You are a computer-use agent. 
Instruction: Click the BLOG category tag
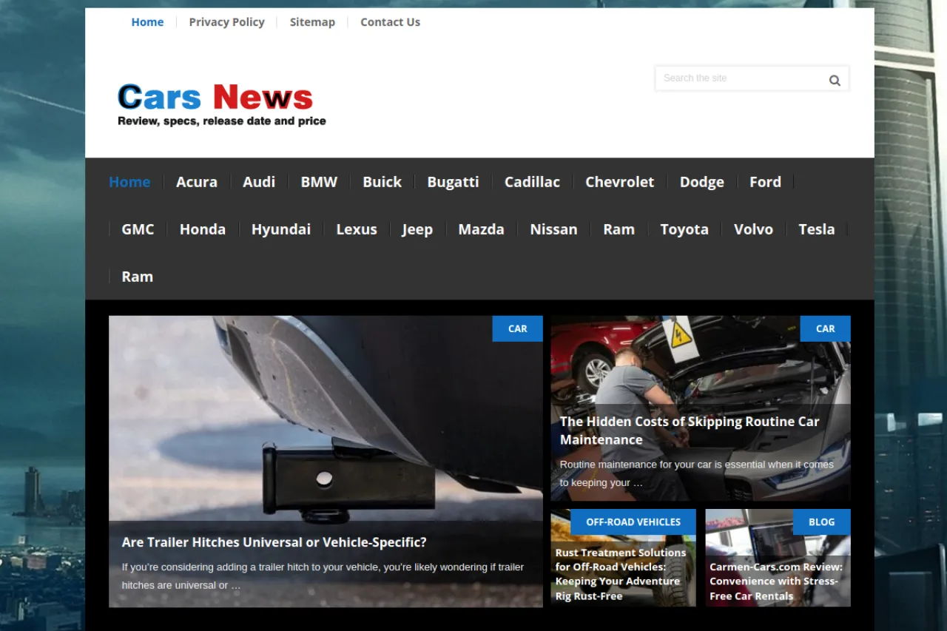click(822, 522)
